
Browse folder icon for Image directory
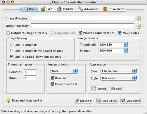139,19
